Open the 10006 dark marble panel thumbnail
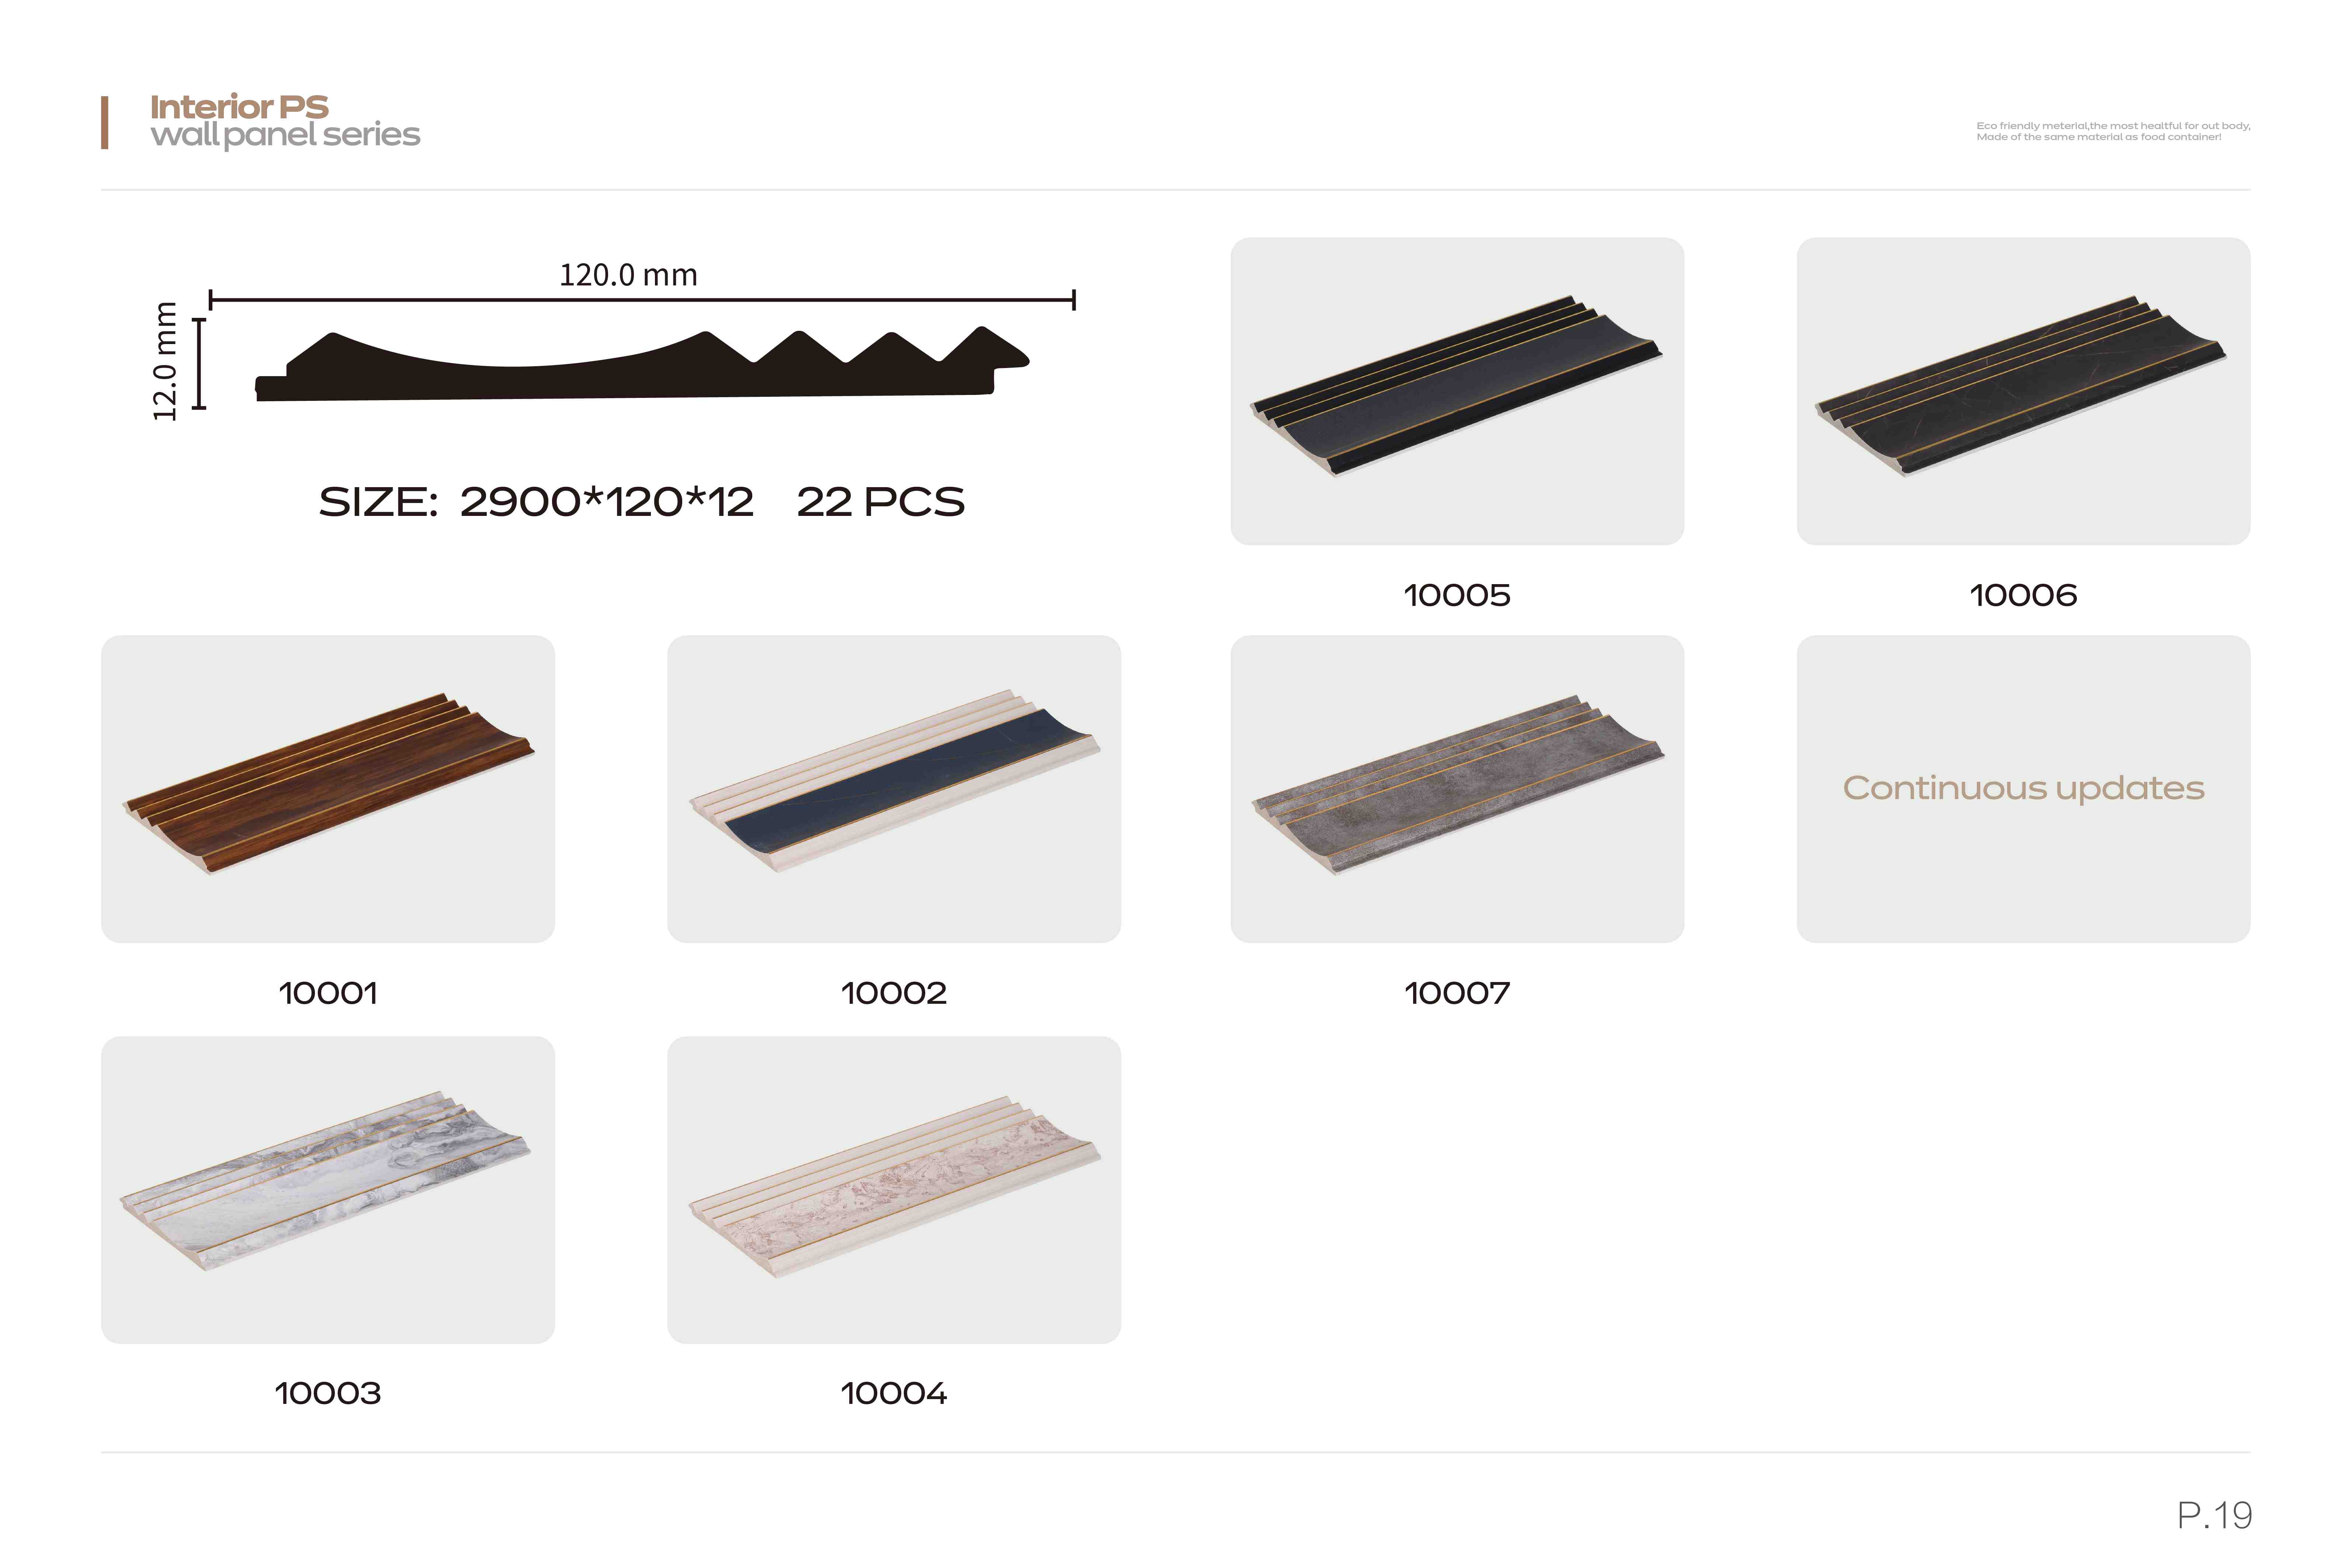 pos(2023,391)
